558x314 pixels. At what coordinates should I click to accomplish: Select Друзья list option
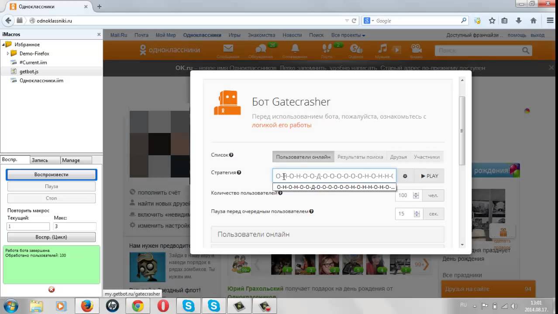(x=398, y=157)
